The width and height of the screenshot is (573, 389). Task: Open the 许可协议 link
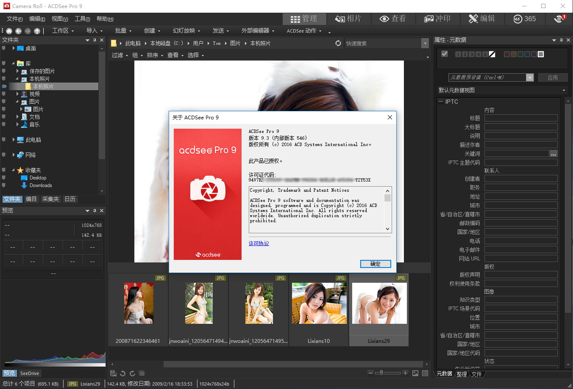(x=259, y=243)
